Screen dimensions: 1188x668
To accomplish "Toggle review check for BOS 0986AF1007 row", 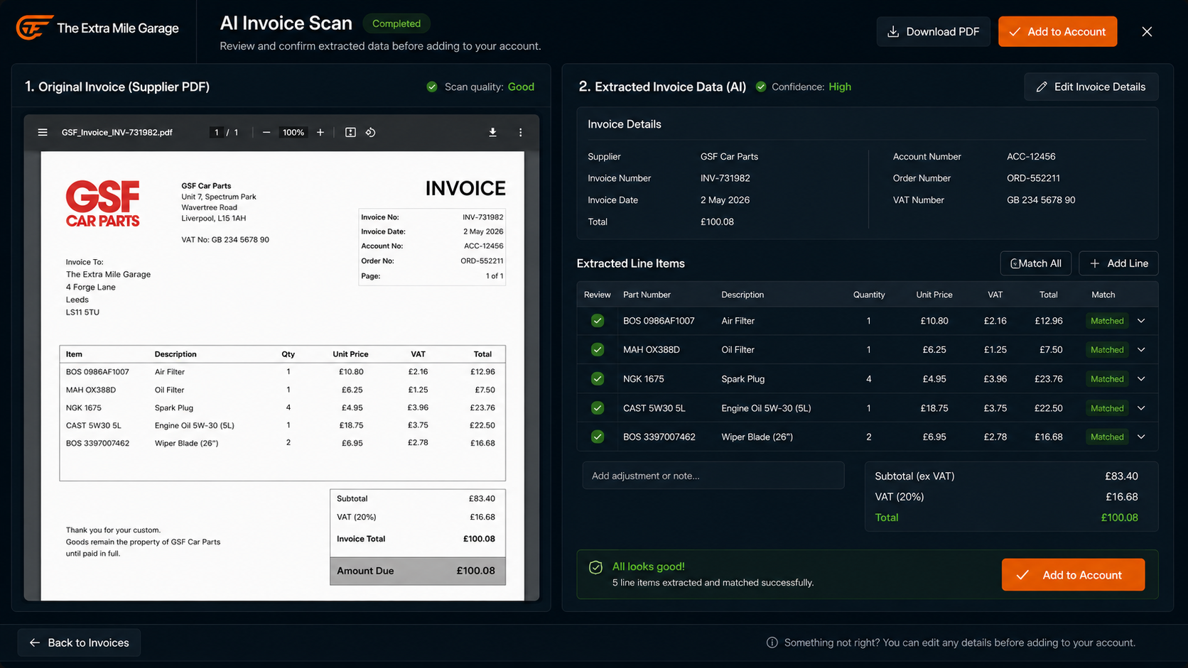I will coord(598,321).
